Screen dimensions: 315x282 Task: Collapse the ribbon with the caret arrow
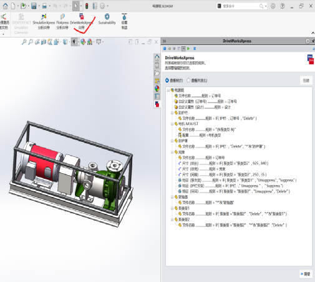(x=313, y=33)
